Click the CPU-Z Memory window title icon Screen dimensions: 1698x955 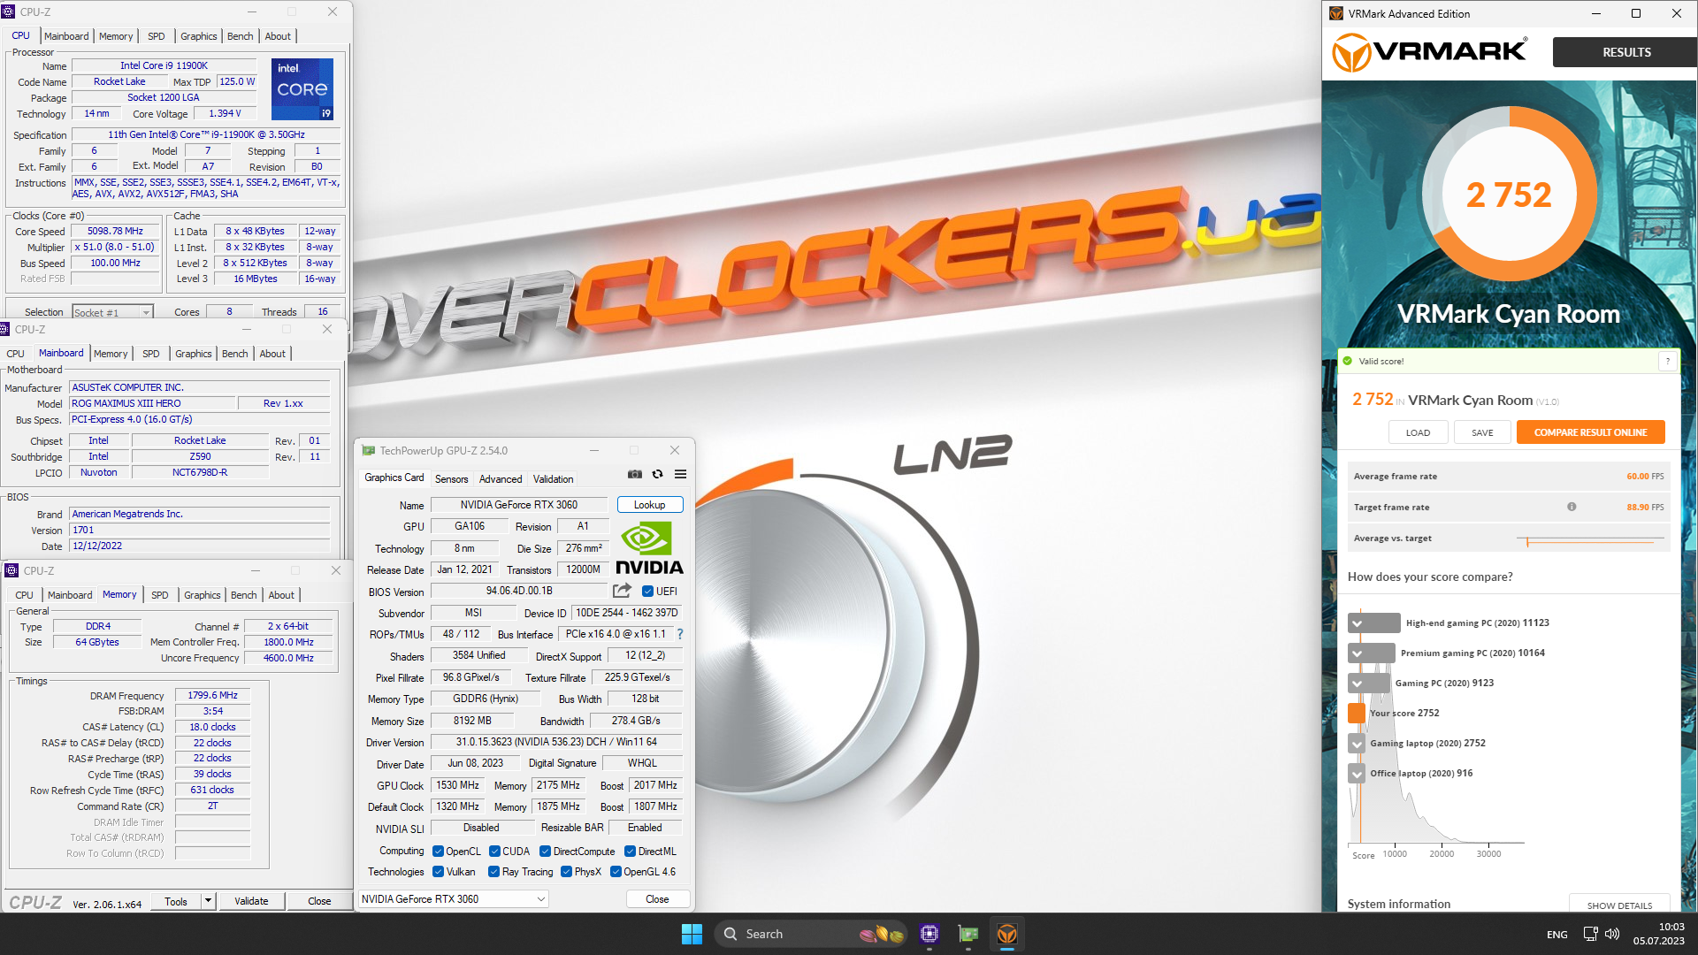coord(11,570)
